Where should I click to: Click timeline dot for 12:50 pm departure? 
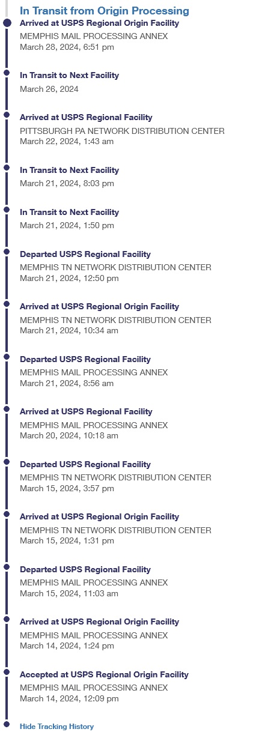pyautogui.click(x=7, y=252)
